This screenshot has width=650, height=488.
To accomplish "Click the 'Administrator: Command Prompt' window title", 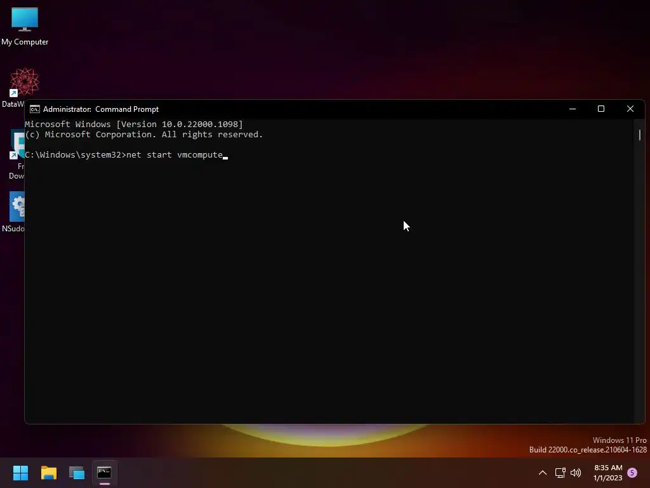I will (101, 109).
